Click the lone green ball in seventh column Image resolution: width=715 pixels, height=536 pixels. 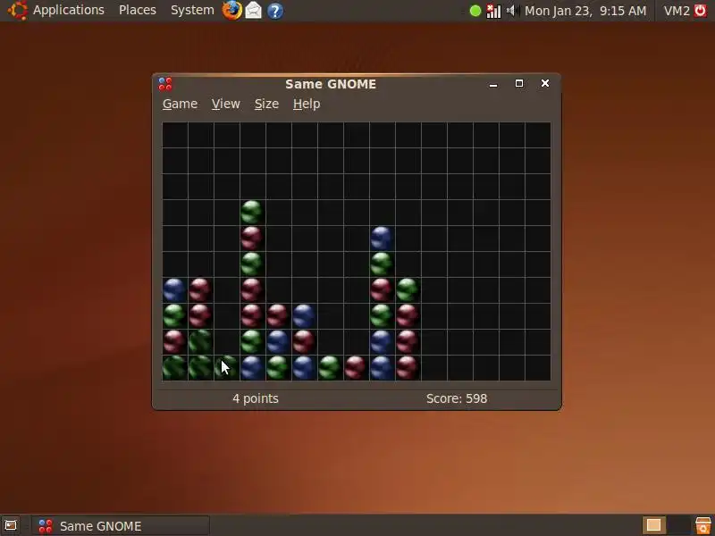330,367
